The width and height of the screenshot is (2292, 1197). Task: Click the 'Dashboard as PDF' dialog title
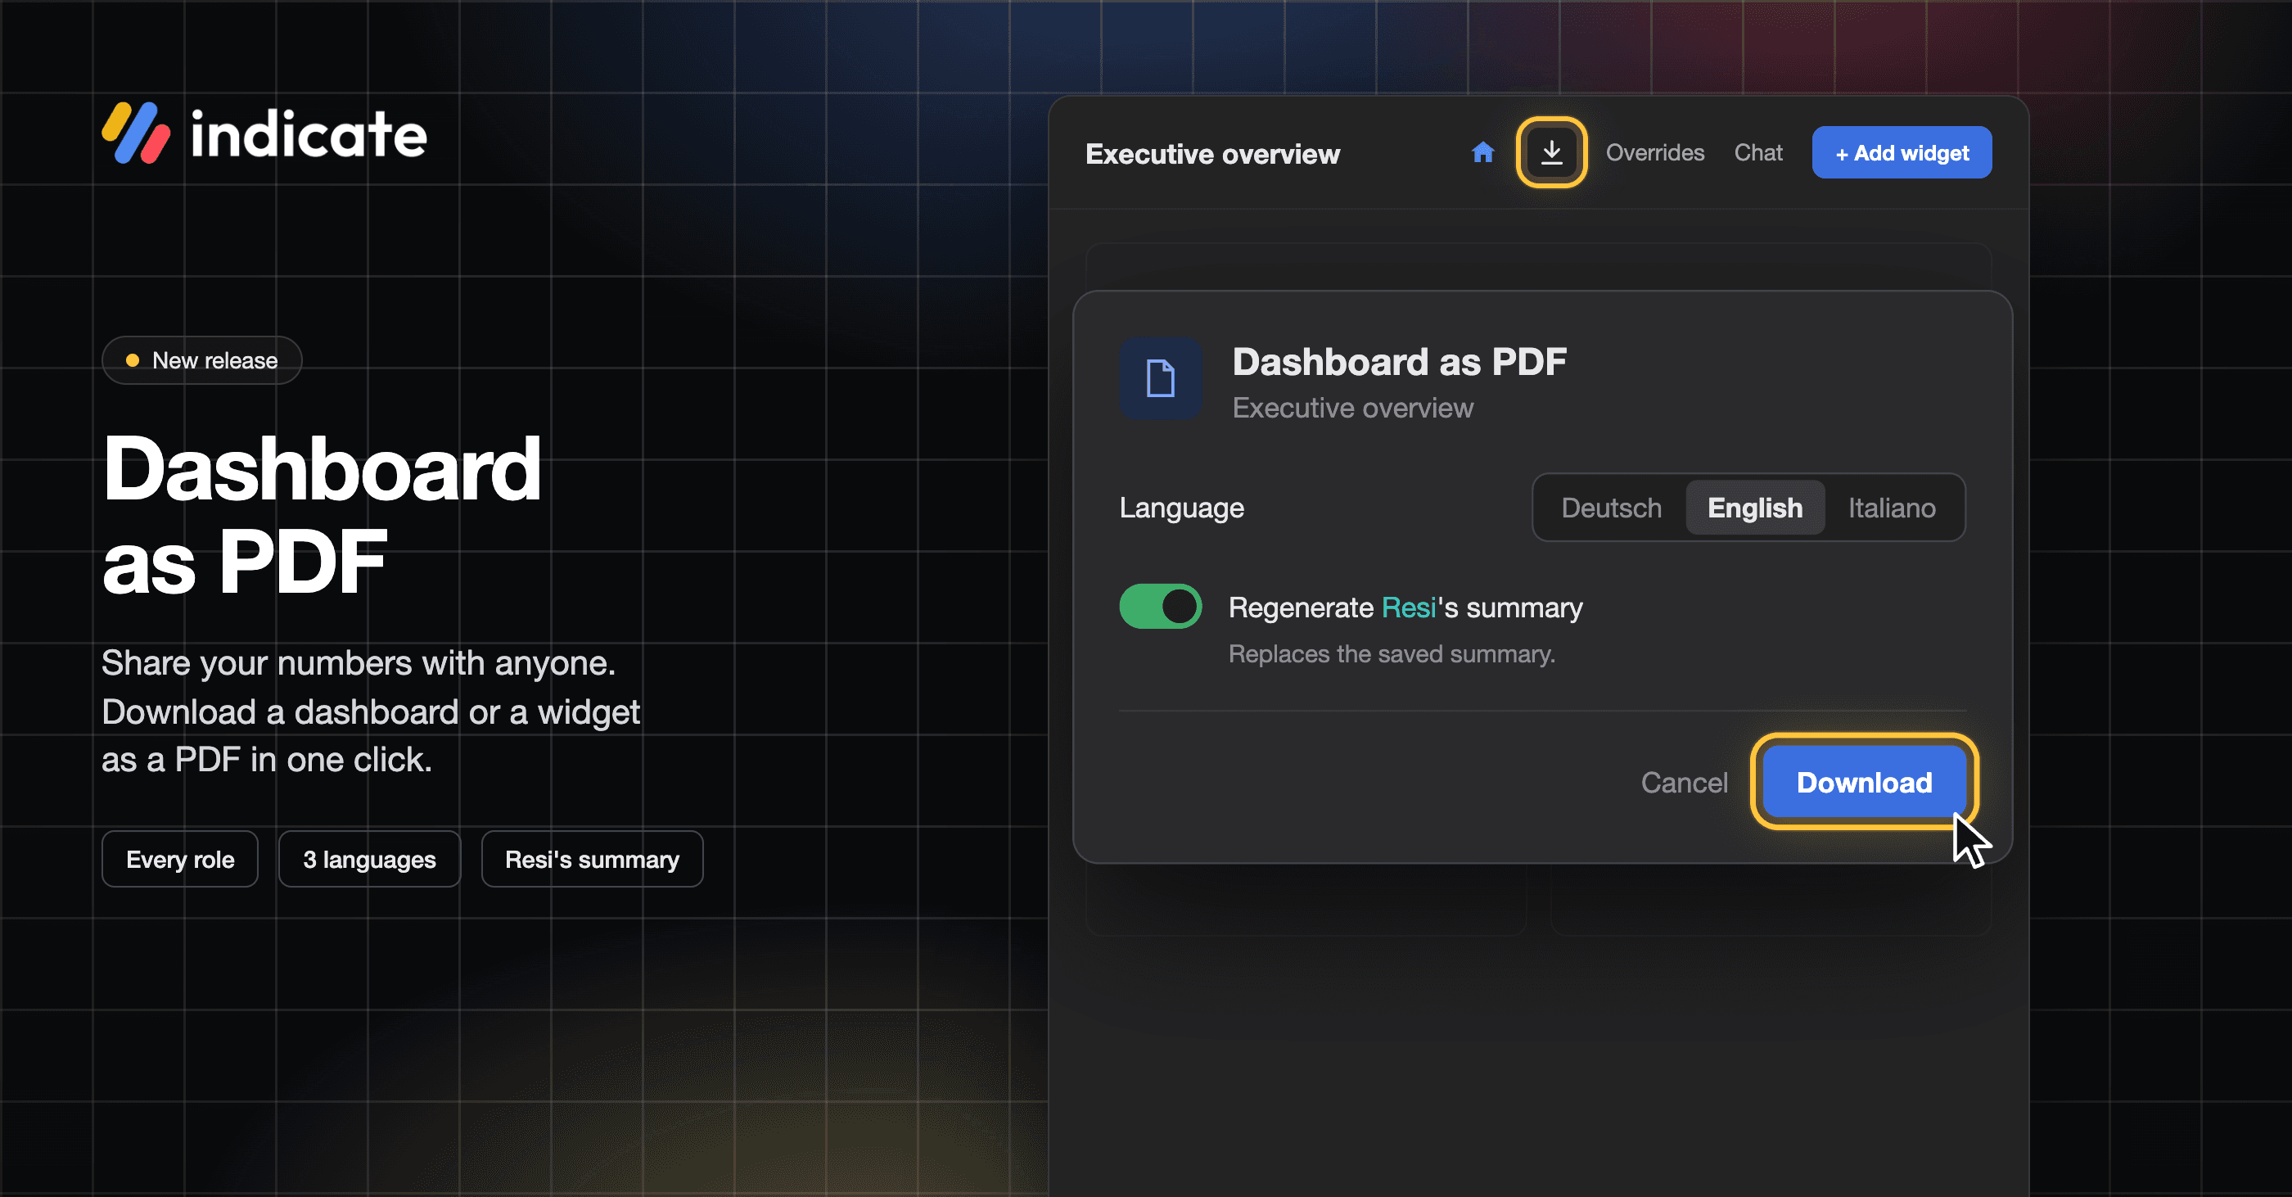click(x=1399, y=362)
